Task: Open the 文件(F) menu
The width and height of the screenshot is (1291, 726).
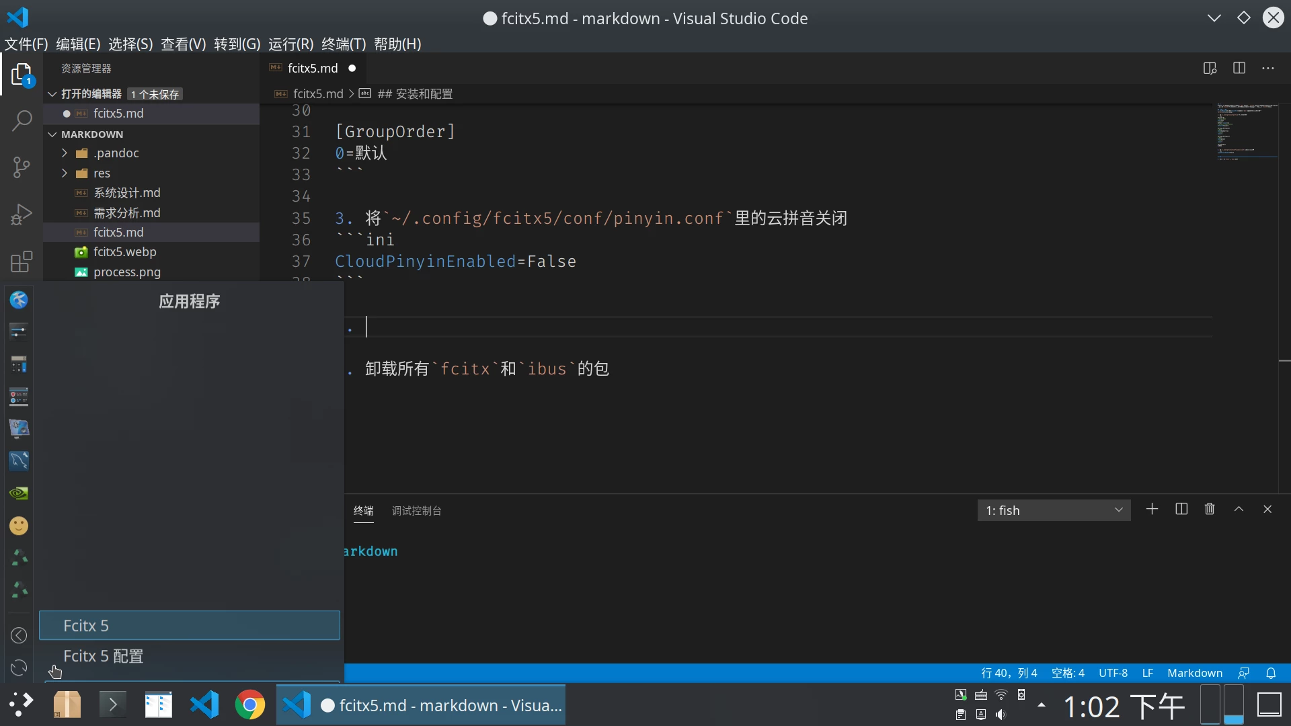Action: [x=26, y=44]
